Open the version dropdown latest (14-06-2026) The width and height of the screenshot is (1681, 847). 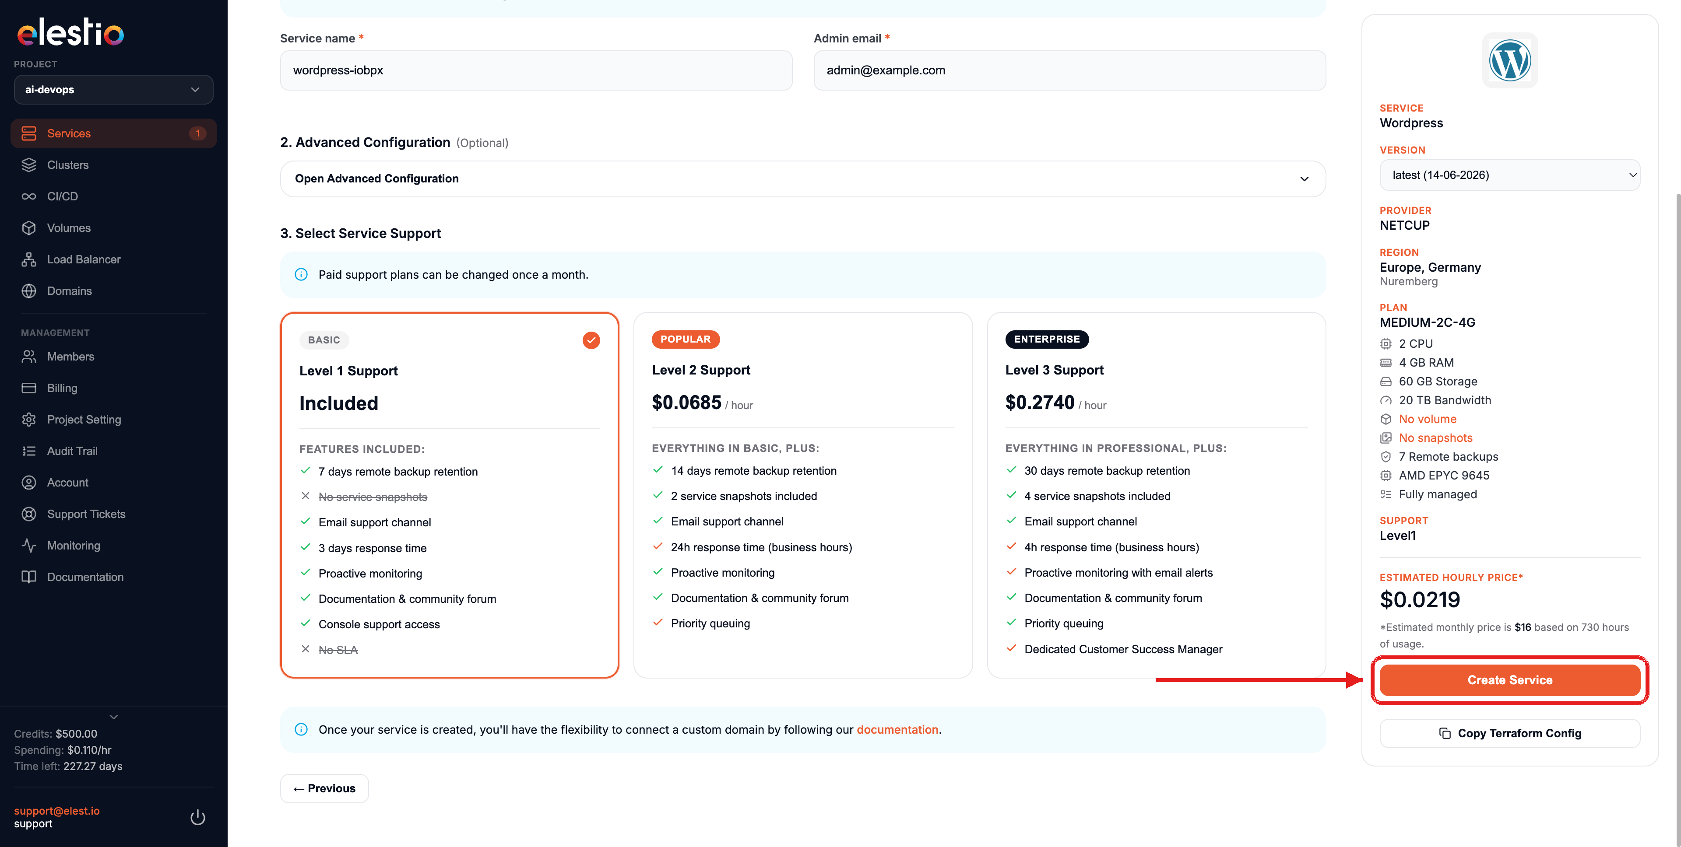pos(1510,175)
